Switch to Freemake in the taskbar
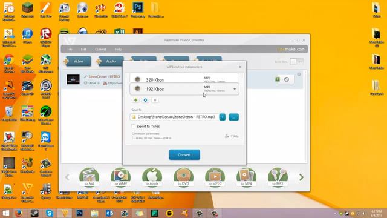Screen dimensions: 387x218 [65, 213]
